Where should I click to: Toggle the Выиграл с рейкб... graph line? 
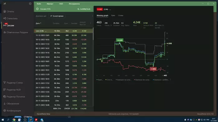tap(161, 80)
